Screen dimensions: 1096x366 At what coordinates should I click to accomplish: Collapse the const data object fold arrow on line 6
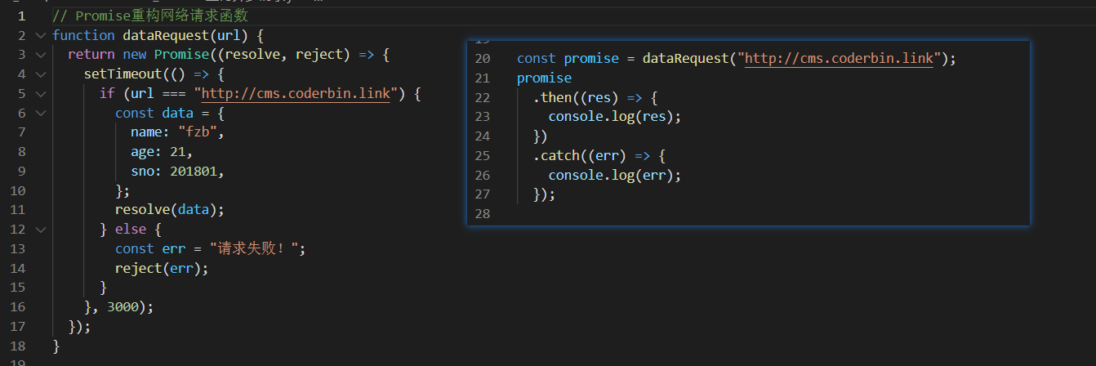click(x=41, y=113)
